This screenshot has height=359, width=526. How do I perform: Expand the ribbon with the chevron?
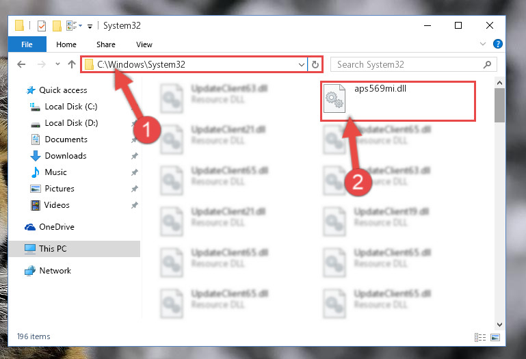[483, 44]
